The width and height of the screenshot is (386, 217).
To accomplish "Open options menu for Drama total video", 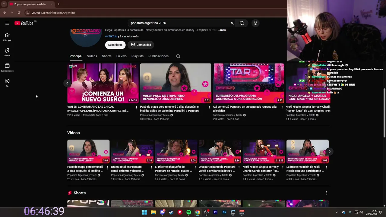I will 151,168.
